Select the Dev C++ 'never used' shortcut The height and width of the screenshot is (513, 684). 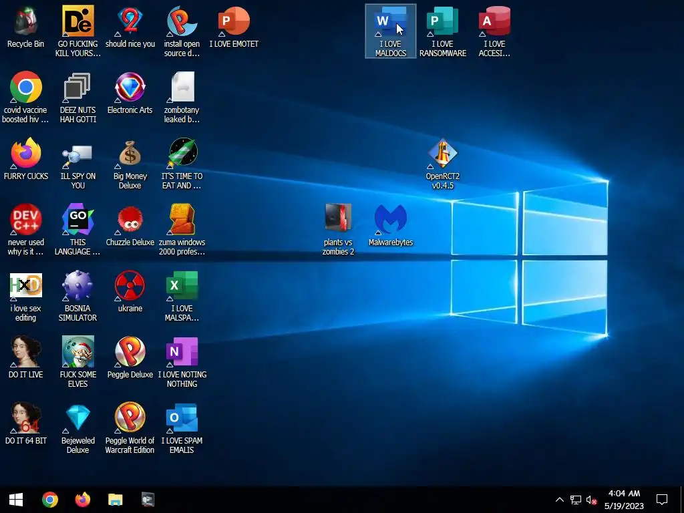pyautogui.click(x=26, y=230)
